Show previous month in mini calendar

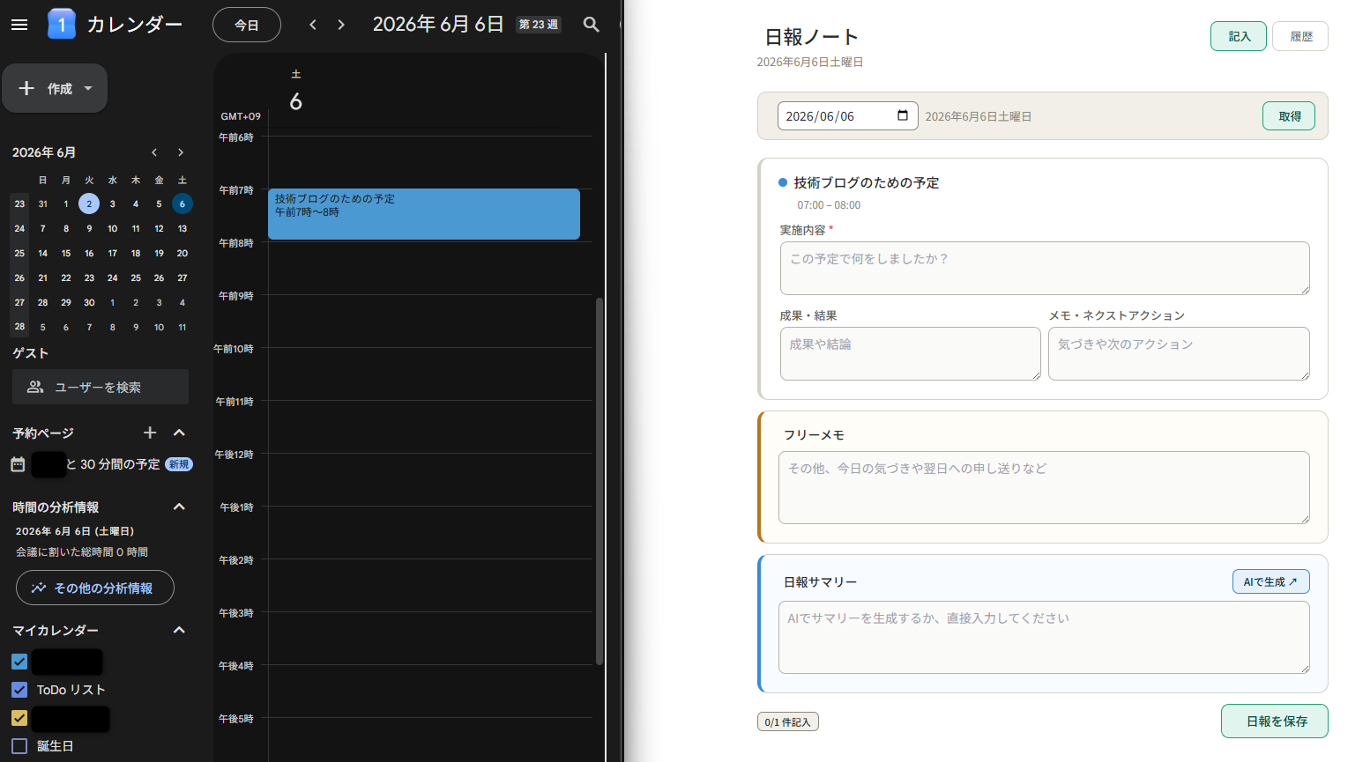coord(154,152)
